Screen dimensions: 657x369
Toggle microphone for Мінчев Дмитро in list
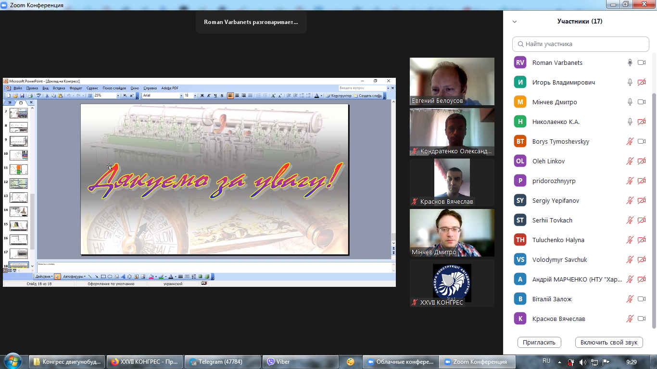tap(630, 102)
